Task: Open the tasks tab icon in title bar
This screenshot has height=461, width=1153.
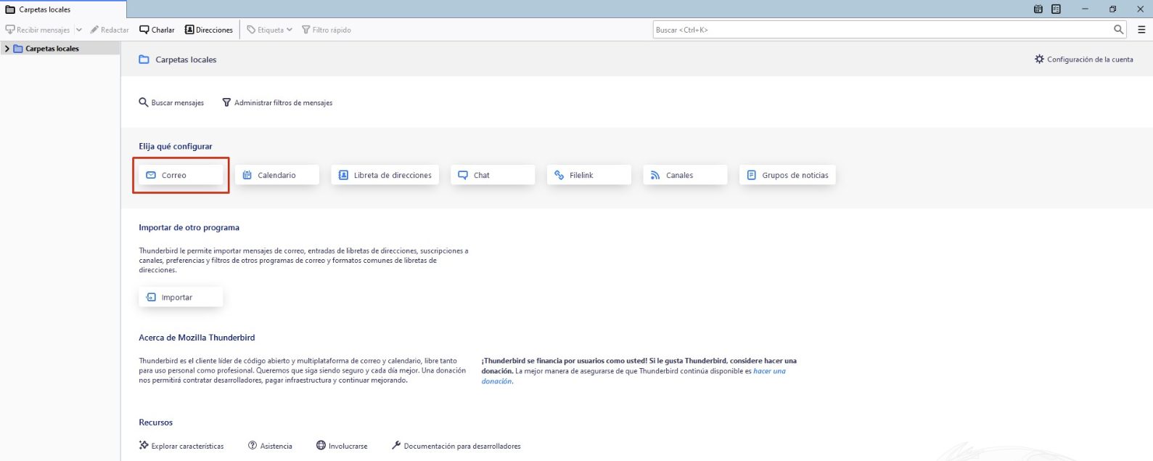Action: [1056, 9]
